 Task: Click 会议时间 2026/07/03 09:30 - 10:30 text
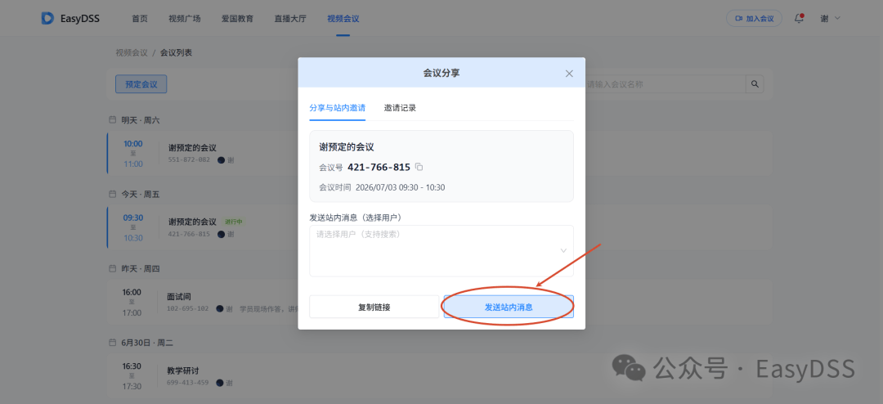382,187
